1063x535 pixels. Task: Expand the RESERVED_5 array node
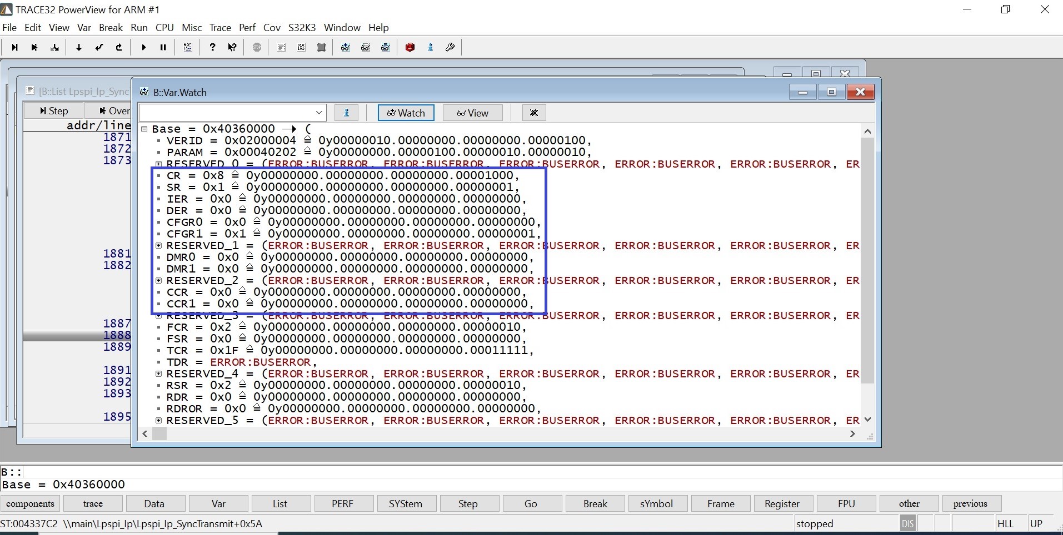[159, 420]
